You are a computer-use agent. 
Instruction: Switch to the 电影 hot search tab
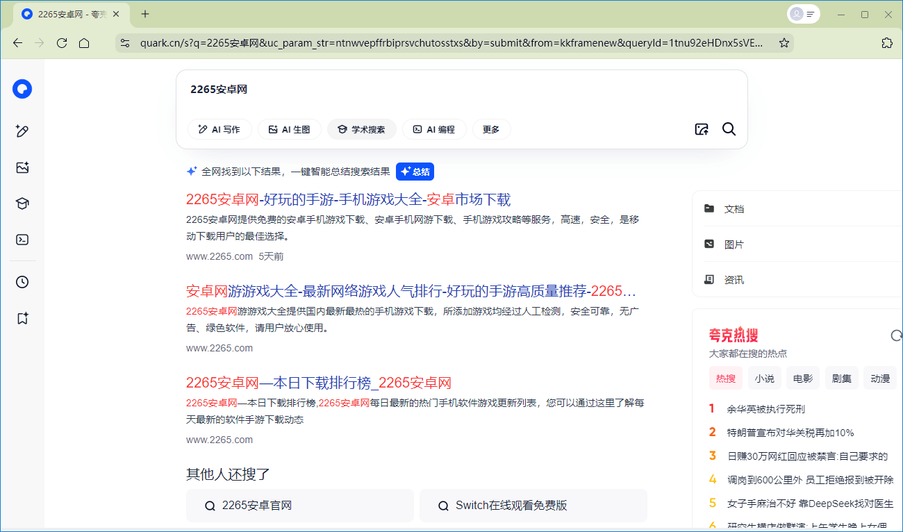pyautogui.click(x=802, y=378)
